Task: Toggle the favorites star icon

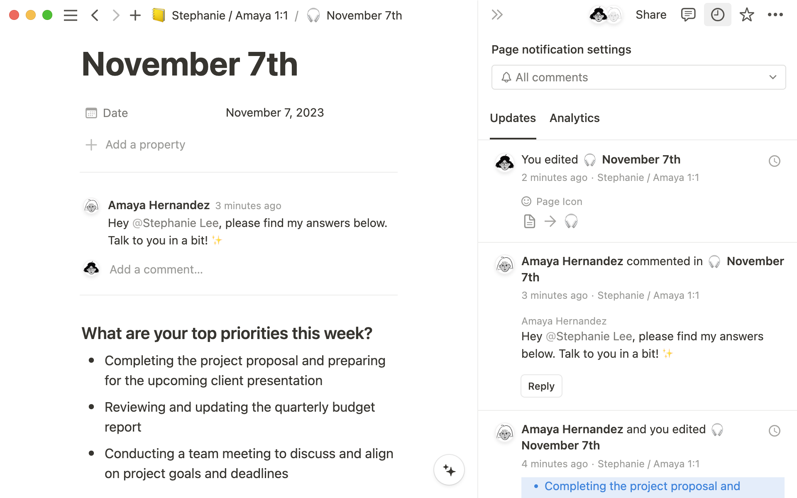Action: coord(747,15)
